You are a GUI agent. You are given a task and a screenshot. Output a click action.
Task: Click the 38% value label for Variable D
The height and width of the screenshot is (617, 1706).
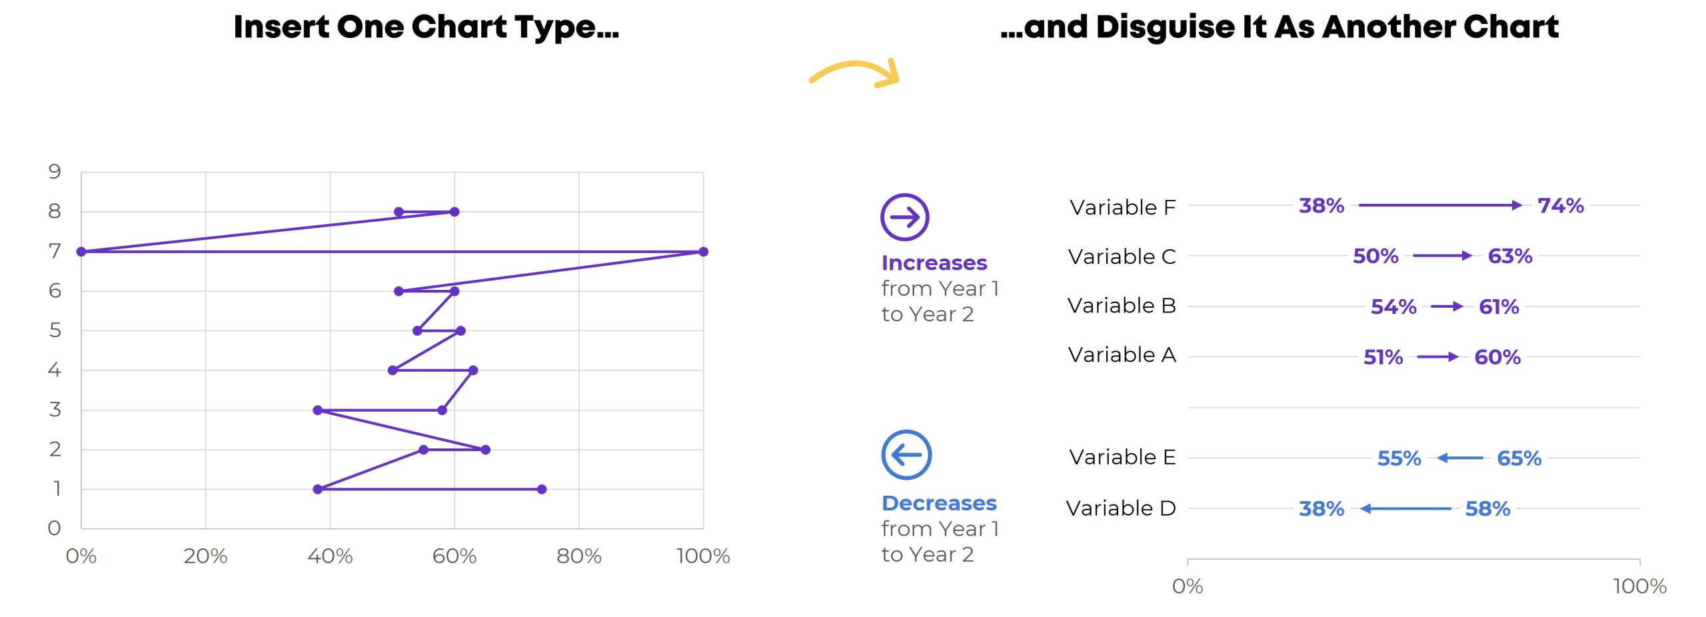tap(1321, 508)
